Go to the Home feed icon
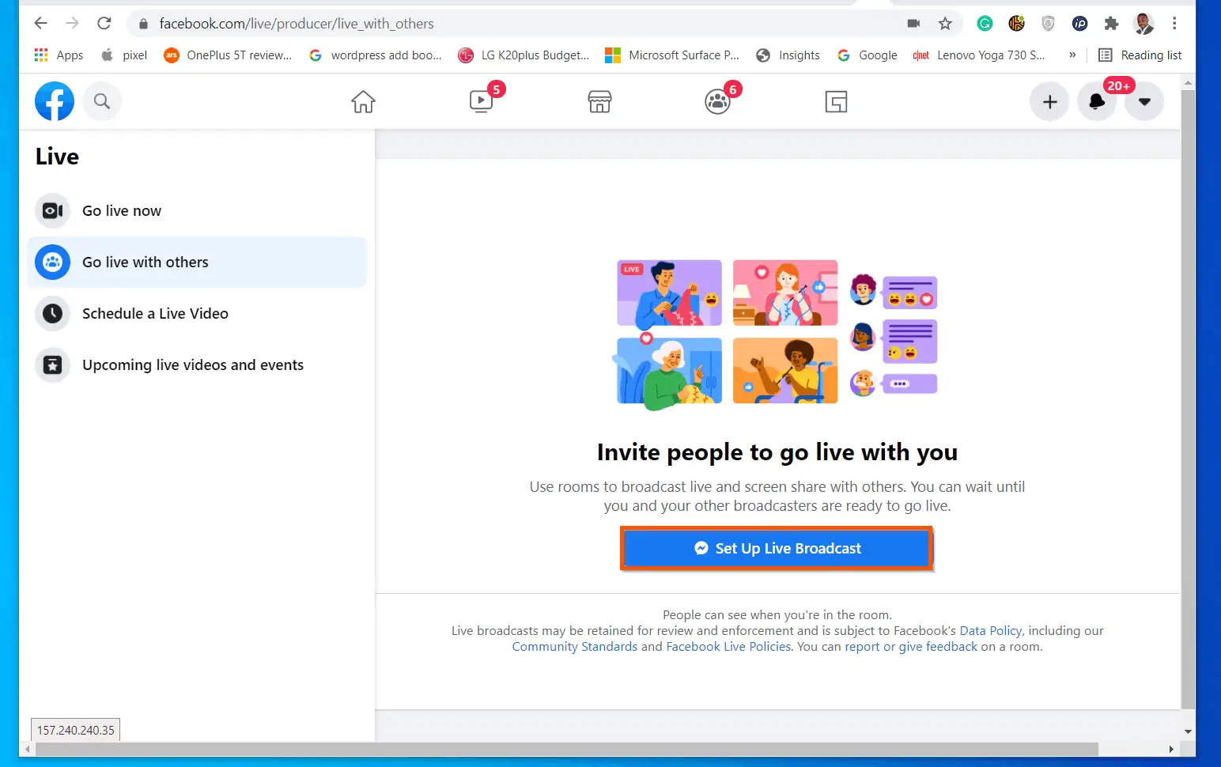This screenshot has height=767, width=1221. coord(363,101)
